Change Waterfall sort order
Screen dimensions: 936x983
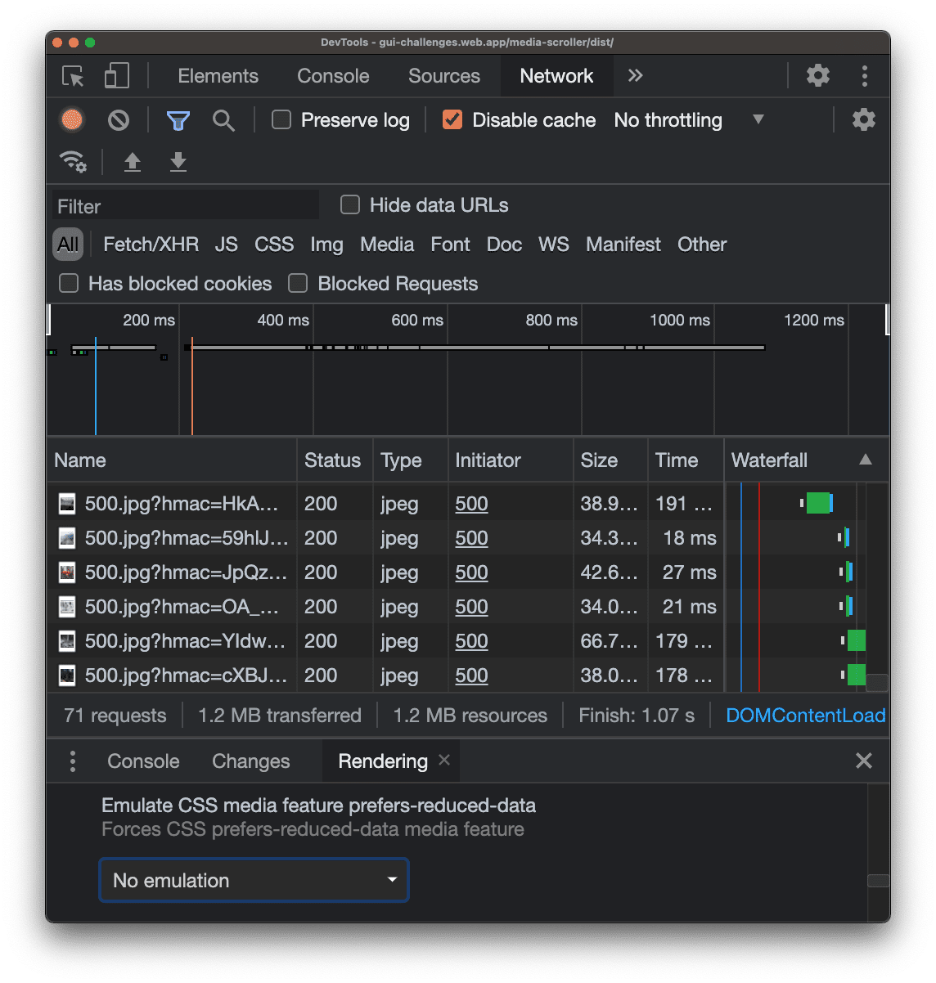click(866, 460)
